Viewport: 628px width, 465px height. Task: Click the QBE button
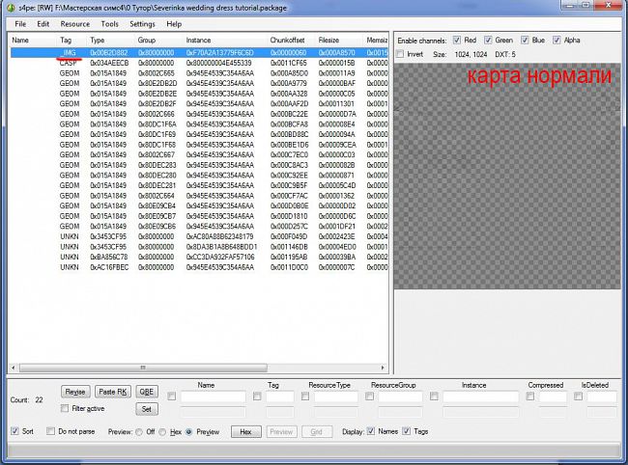tap(146, 391)
